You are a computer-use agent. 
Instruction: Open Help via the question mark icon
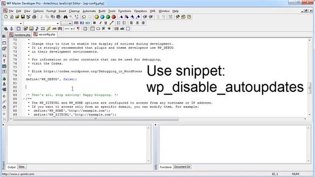pyautogui.click(x=189, y=17)
